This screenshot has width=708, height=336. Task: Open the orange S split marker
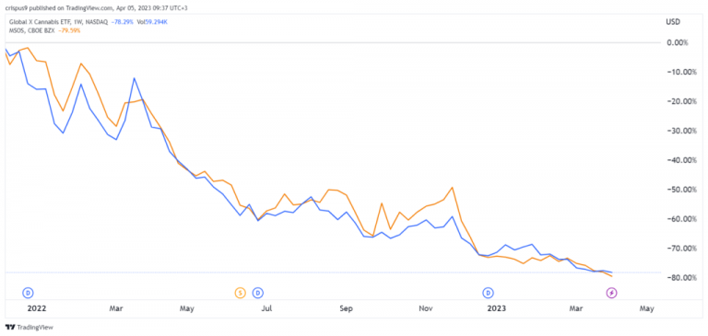point(241,293)
